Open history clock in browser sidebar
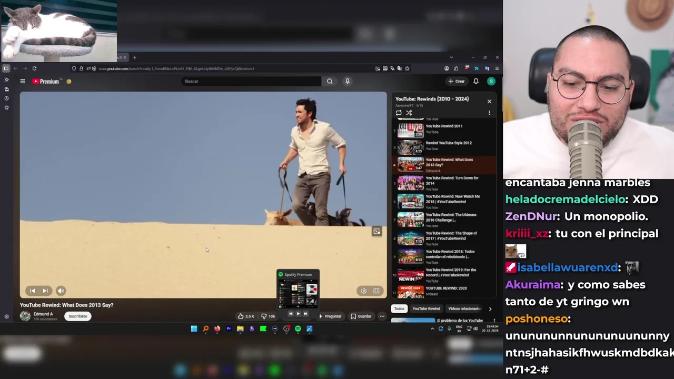Screen dimensions: 674x379 click(6, 98)
